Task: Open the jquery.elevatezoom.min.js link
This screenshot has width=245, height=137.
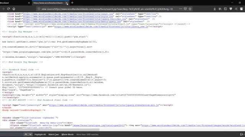Action: click(104, 105)
